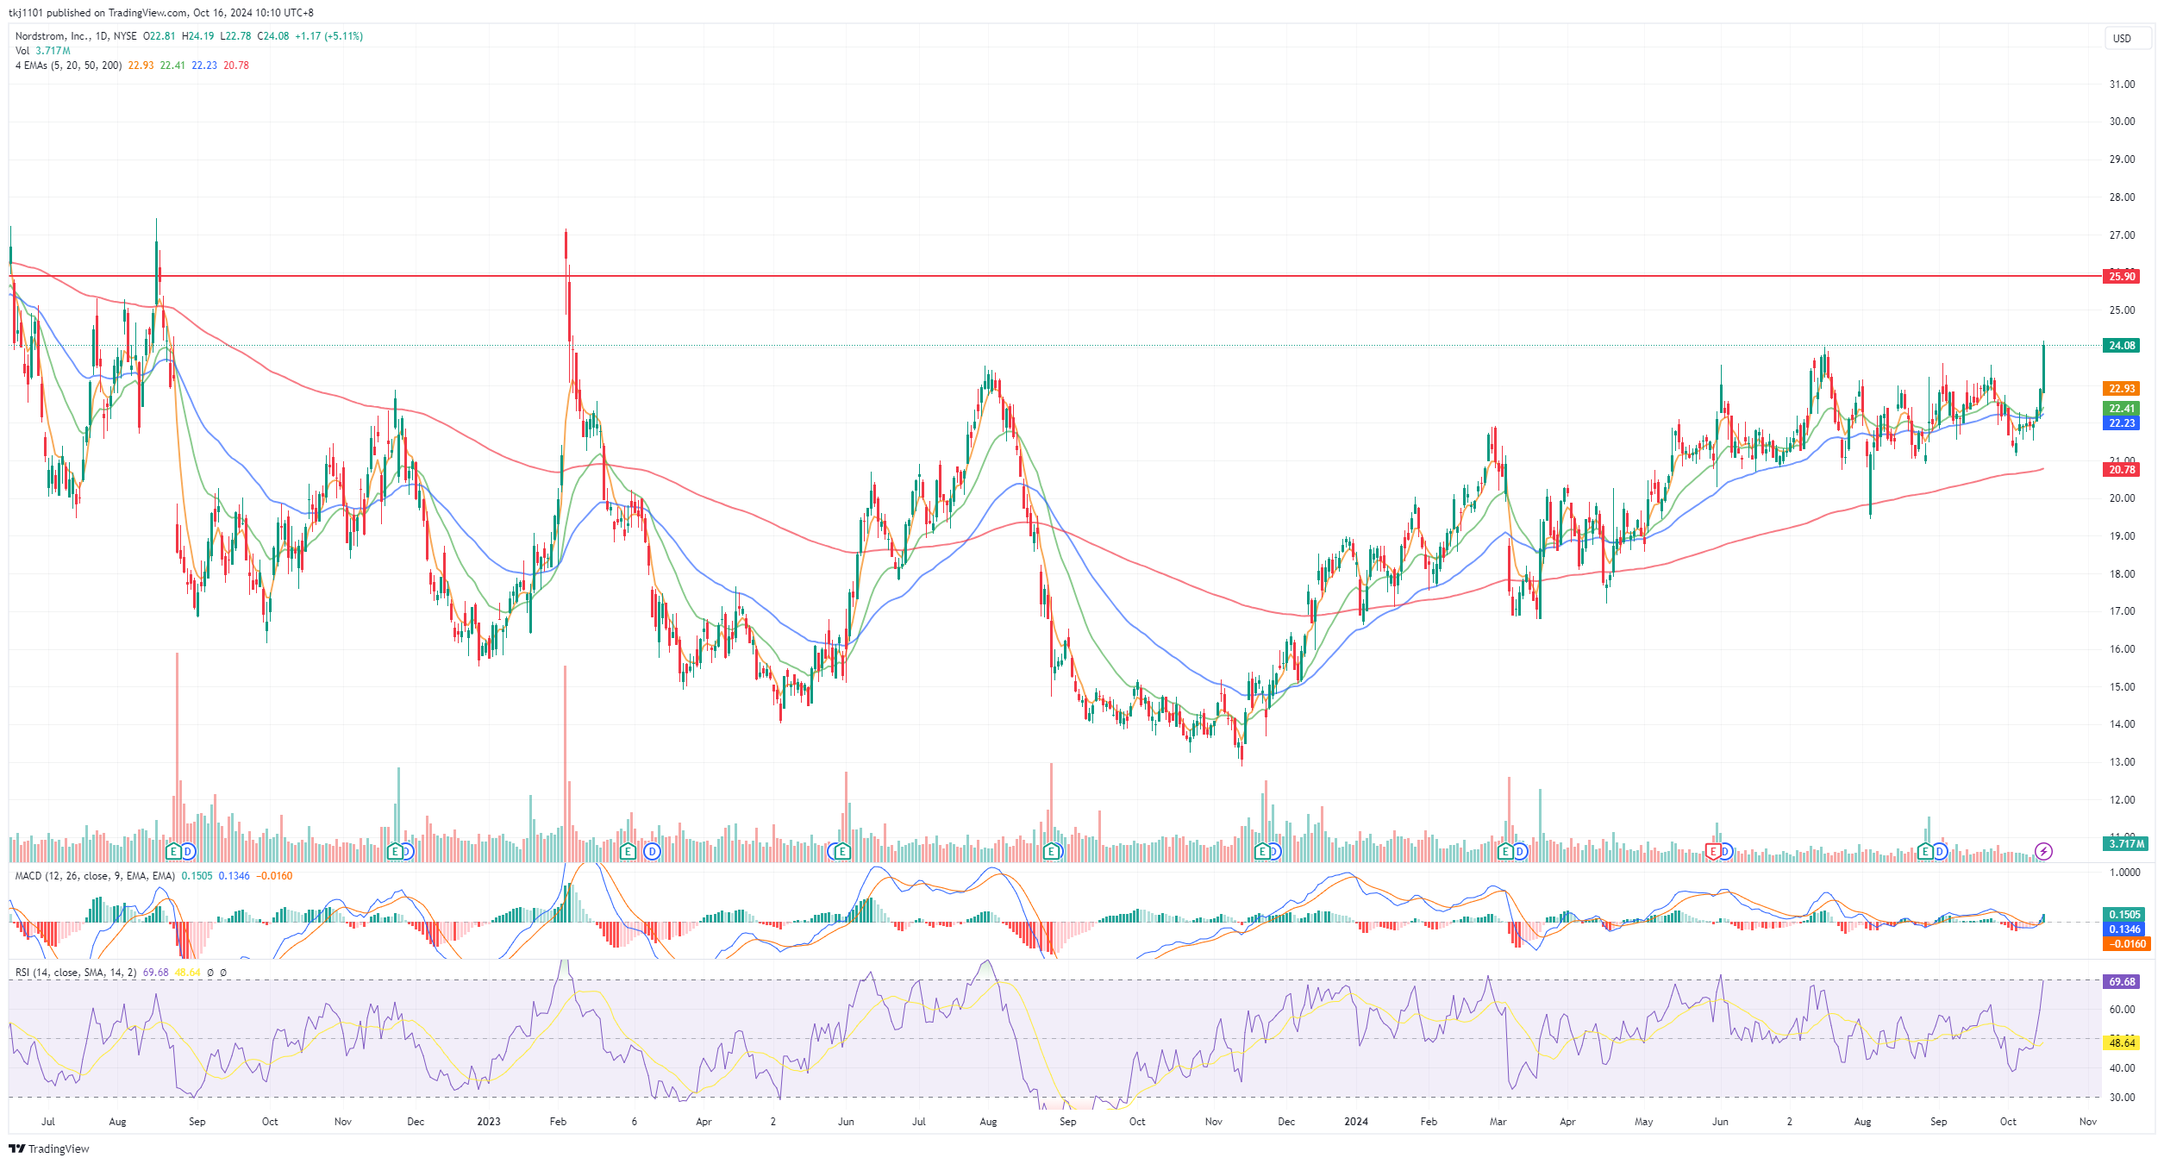Click the green 24.08 last price label
This screenshot has width=2164, height=1164.
(x=2122, y=346)
